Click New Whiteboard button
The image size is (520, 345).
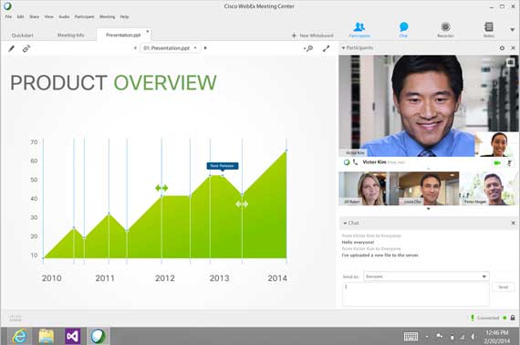click(x=312, y=36)
